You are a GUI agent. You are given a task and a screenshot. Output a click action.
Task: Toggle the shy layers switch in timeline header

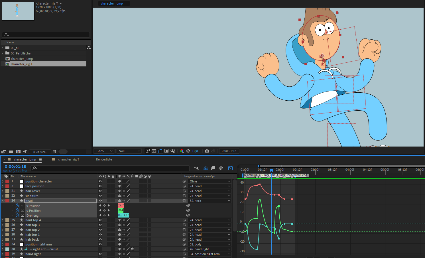point(206,168)
